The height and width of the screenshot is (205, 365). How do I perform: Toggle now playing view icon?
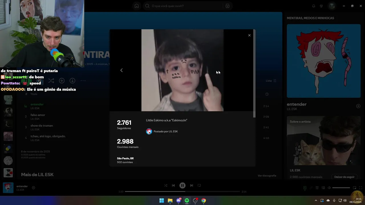click(305, 188)
